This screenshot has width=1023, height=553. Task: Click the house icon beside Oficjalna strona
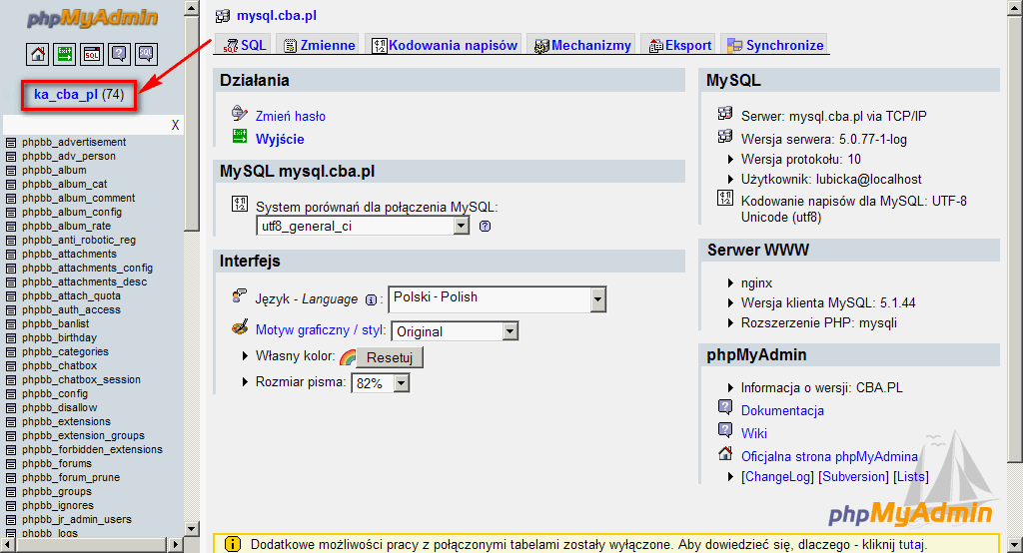coord(725,453)
